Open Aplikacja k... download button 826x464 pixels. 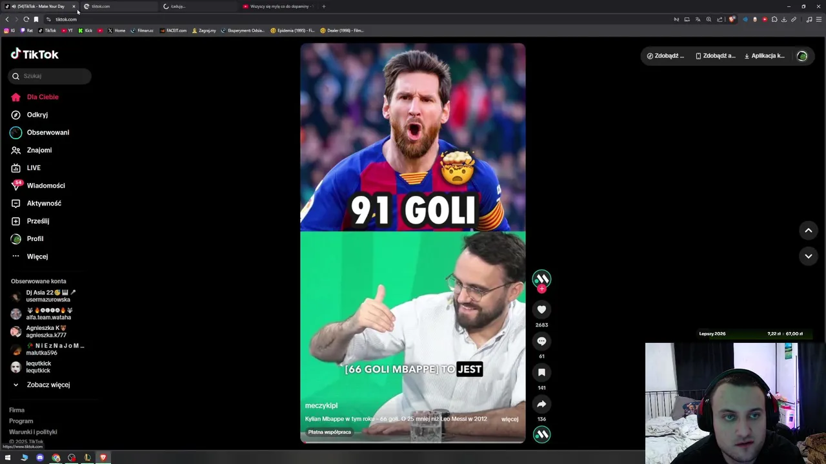tap(765, 56)
